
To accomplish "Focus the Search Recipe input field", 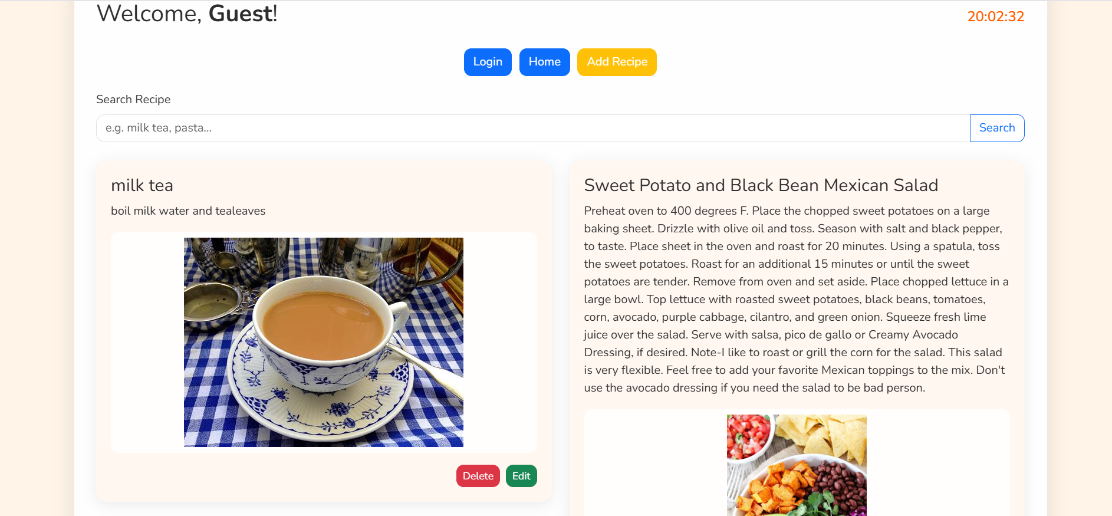I will coord(533,128).
